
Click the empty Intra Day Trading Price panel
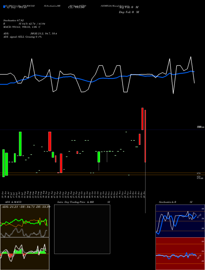(82, 229)
